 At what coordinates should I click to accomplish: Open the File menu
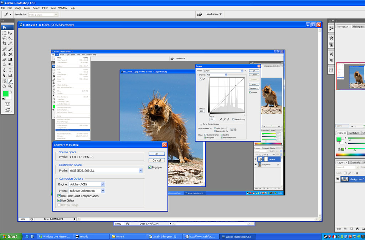(x=3, y=8)
